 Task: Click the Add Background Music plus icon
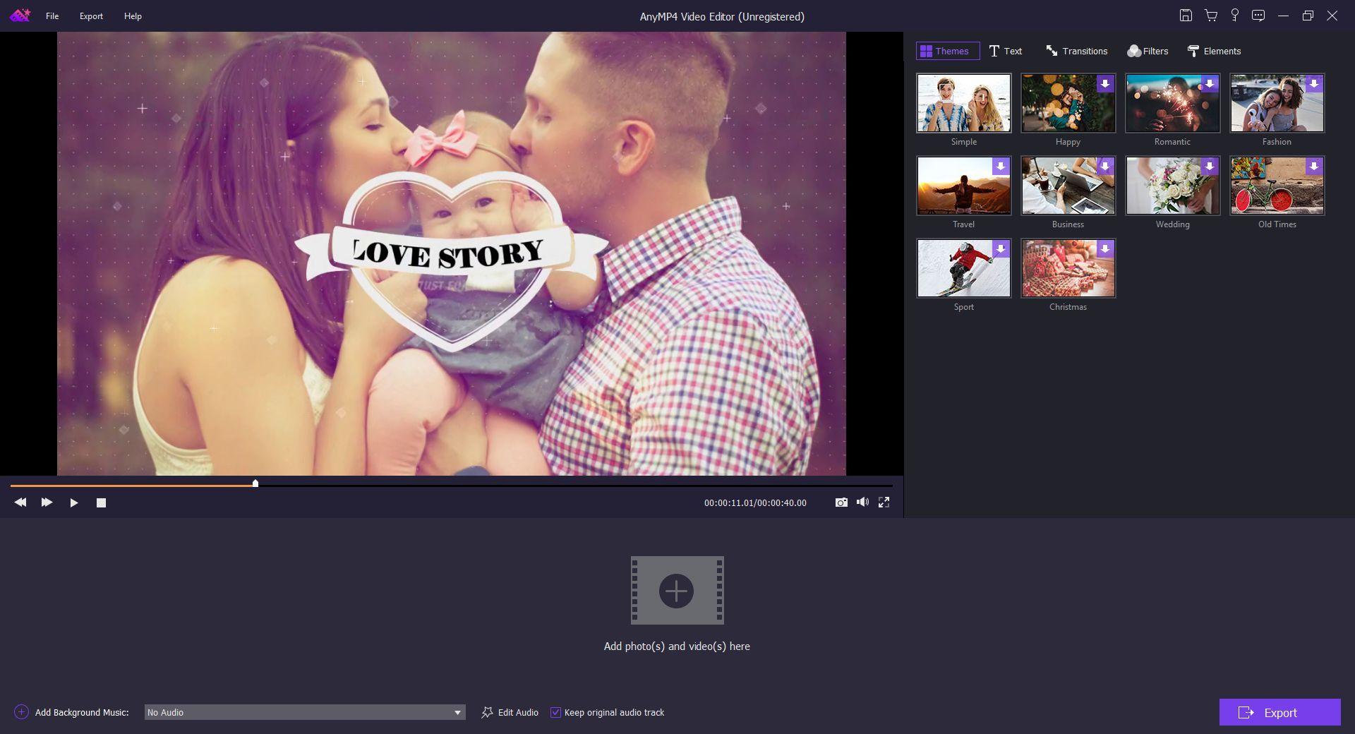(x=20, y=712)
